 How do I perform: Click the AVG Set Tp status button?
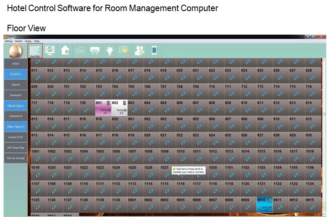click(16, 158)
